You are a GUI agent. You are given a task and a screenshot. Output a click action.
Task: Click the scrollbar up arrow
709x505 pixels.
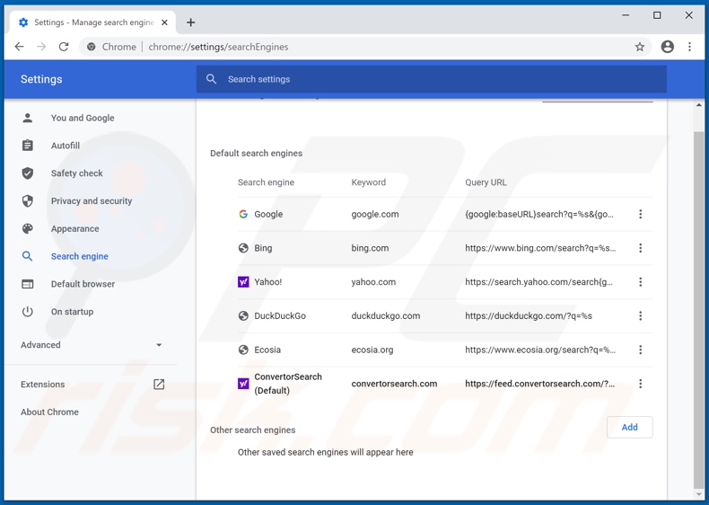coord(699,105)
